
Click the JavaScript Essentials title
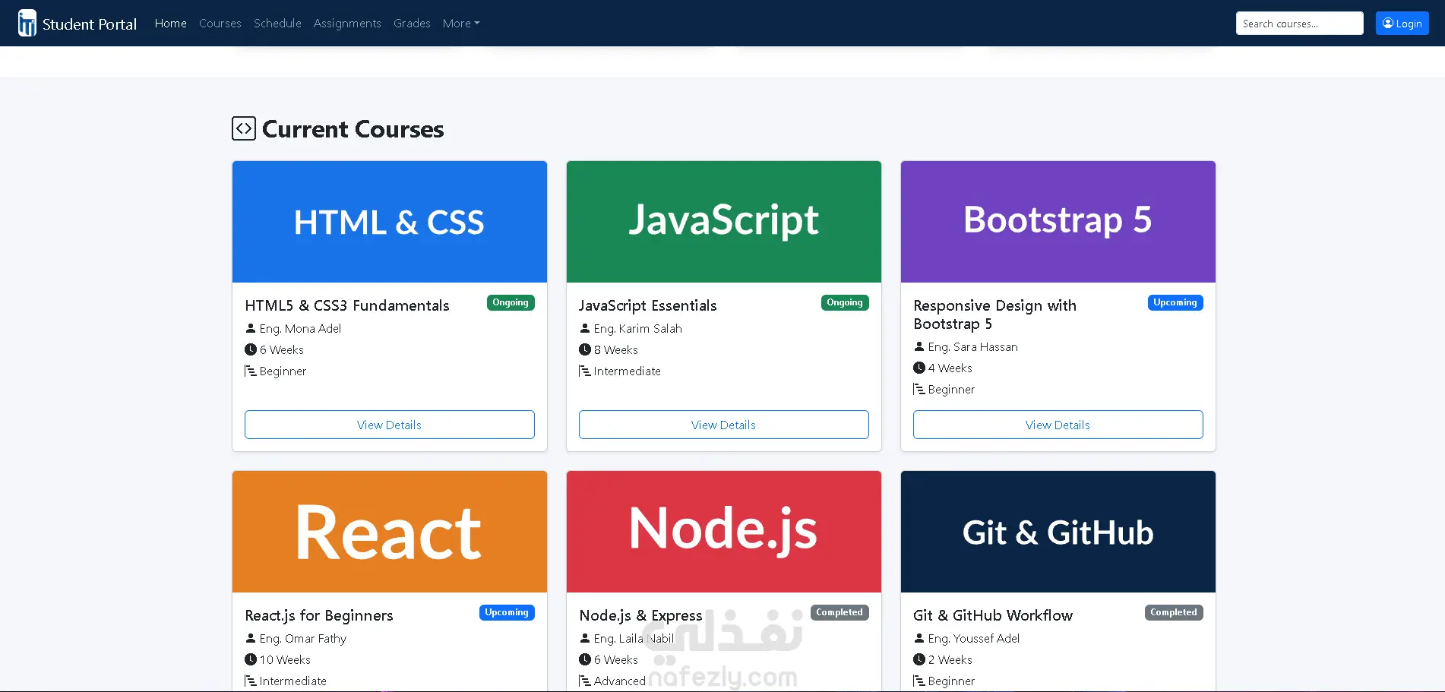tap(648, 305)
